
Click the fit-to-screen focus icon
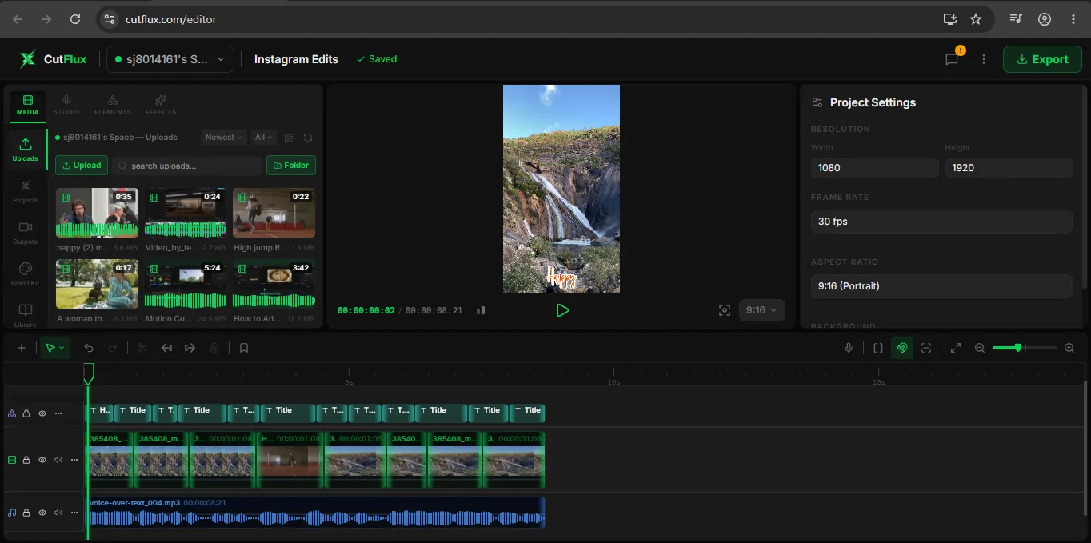pos(725,310)
